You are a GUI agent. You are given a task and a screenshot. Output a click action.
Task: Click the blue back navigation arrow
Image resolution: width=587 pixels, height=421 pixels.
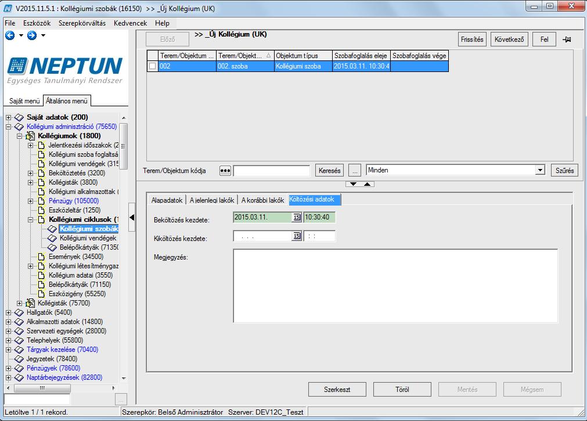pos(10,35)
